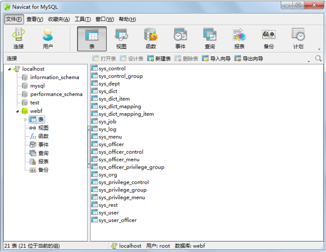Click the 连接 (Connection) toolbar icon
Viewport: 326px width, 252px height.
pyautogui.click(x=19, y=39)
